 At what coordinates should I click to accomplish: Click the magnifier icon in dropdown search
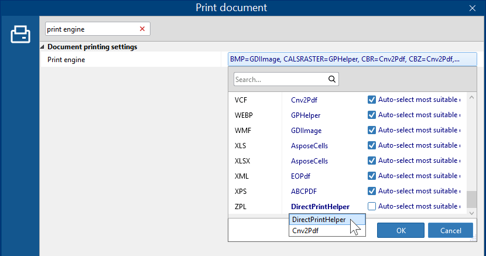pyautogui.click(x=332, y=79)
